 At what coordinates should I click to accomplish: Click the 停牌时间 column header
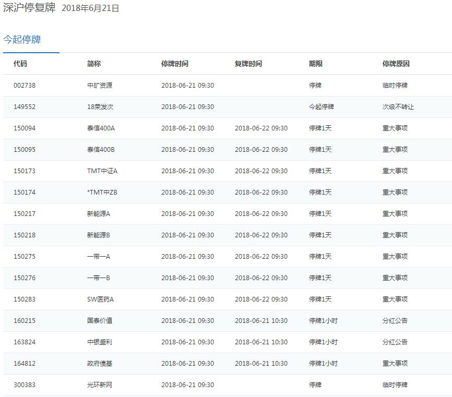[175, 64]
